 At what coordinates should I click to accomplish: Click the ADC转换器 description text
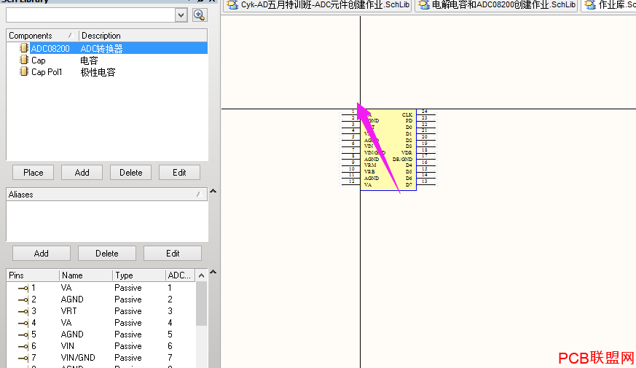[x=101, y=49]
